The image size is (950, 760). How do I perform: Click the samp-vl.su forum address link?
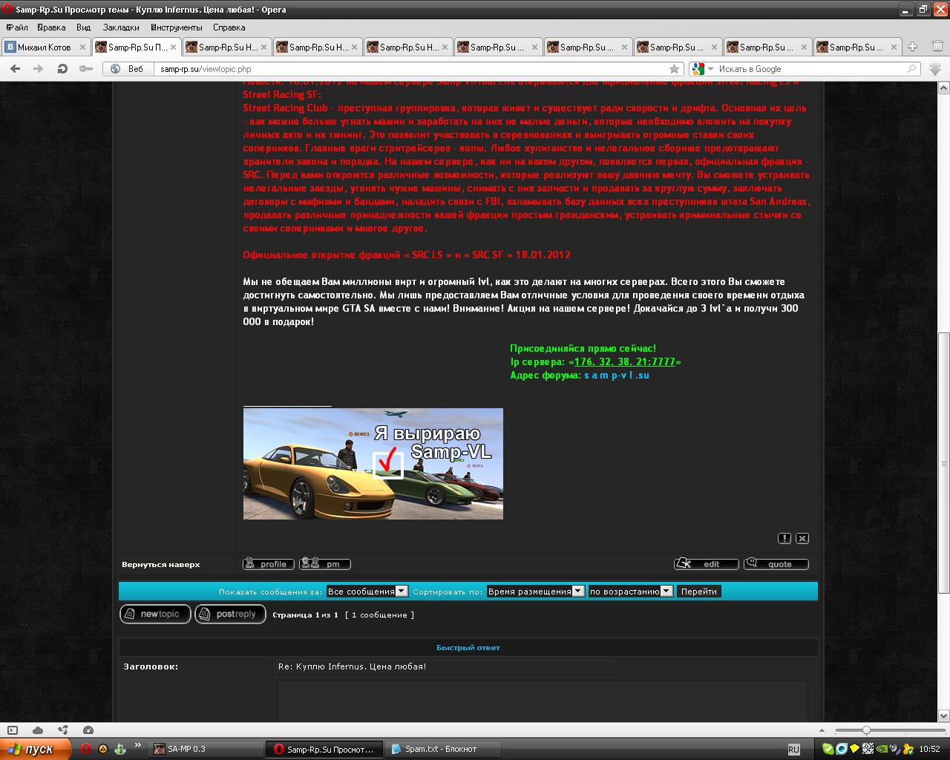point(617,375)
